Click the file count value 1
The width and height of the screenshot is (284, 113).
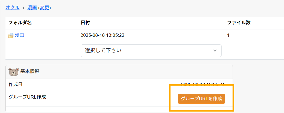point(229,35)
